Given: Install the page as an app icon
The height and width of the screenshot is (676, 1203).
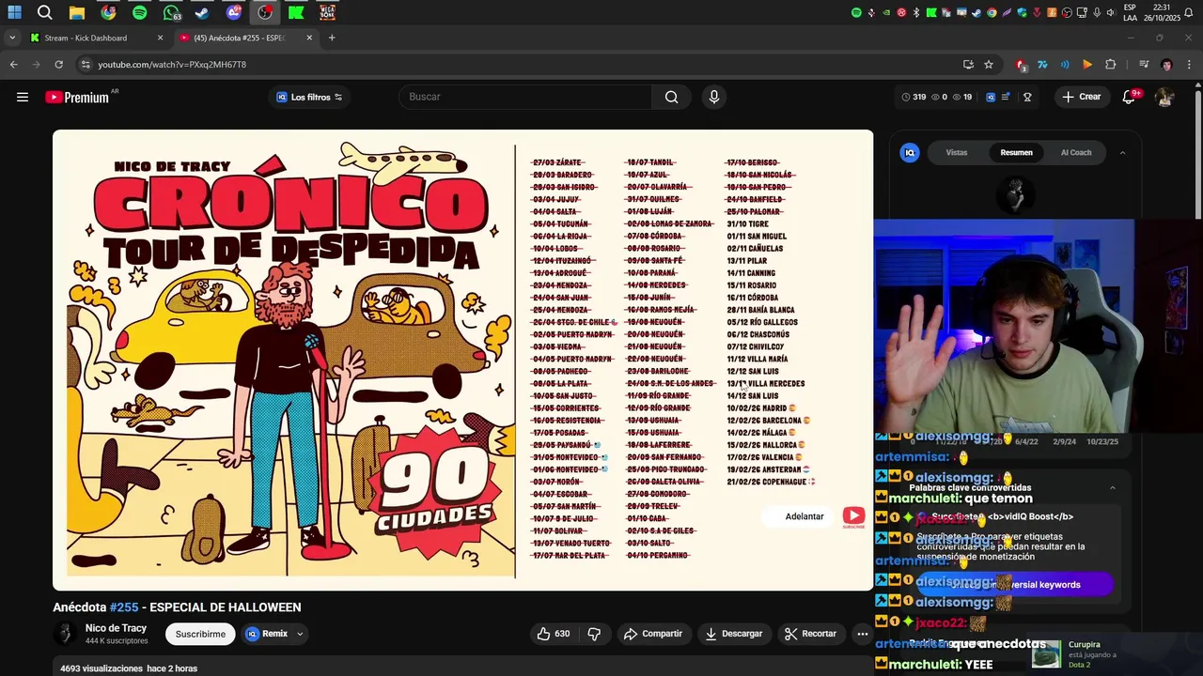Looking at the screenshot, I should pyautogui.click(x=968, y=65).
